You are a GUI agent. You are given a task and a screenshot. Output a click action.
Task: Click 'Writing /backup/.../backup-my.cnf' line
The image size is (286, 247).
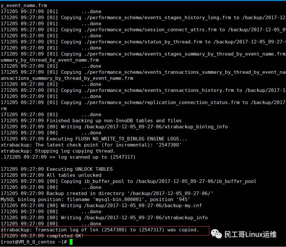(101, 206)
